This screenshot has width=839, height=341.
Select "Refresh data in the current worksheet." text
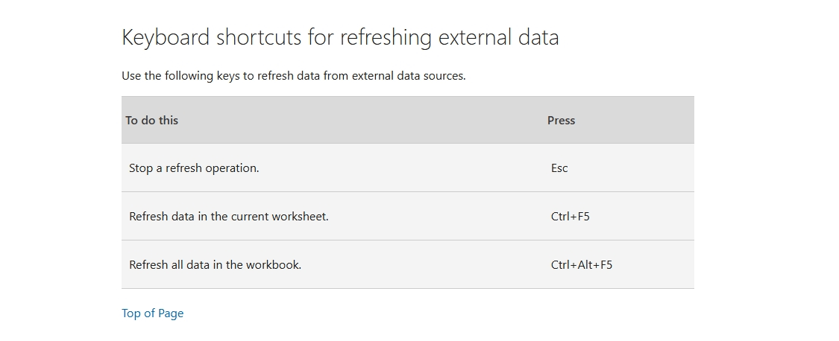coord(228,217)
